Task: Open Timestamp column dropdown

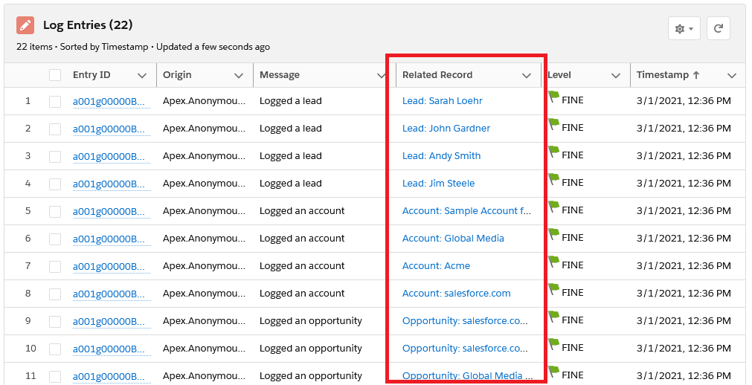Action: pyautogui.click(x=732, y=75)
